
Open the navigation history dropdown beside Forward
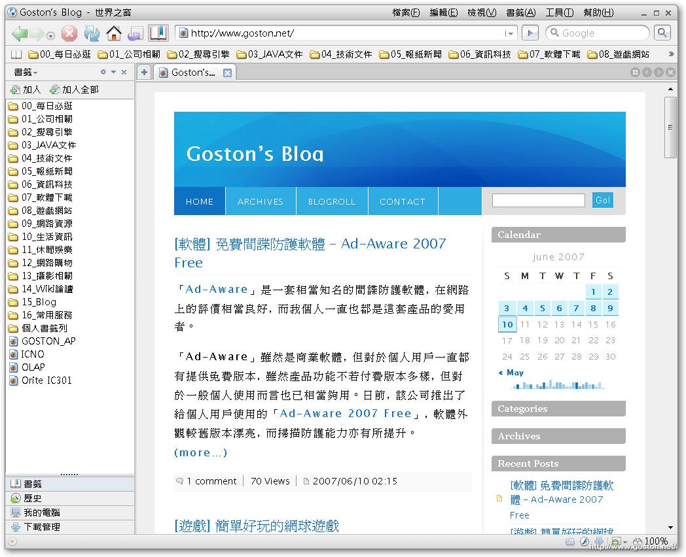[51, 35]
